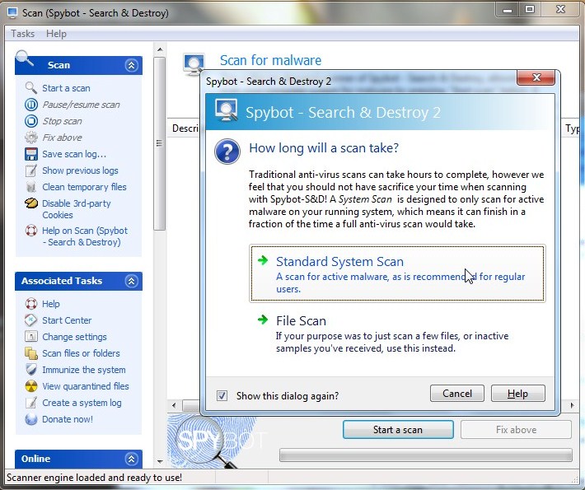The image size is (585, 490).
Task: Click the green arrow next to Standard System Scan
Action: click(x=263, y=260)
